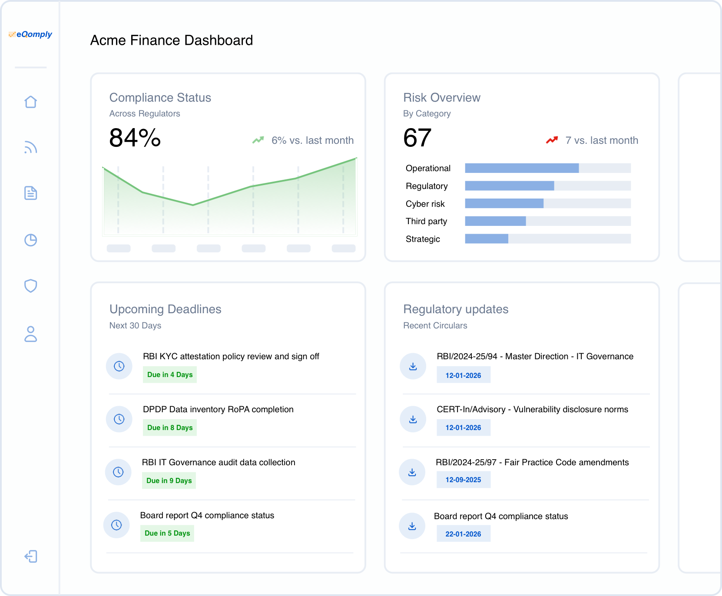
Task: Select the regulatory feed icon in the sidebar
Action: click(30, 148)
